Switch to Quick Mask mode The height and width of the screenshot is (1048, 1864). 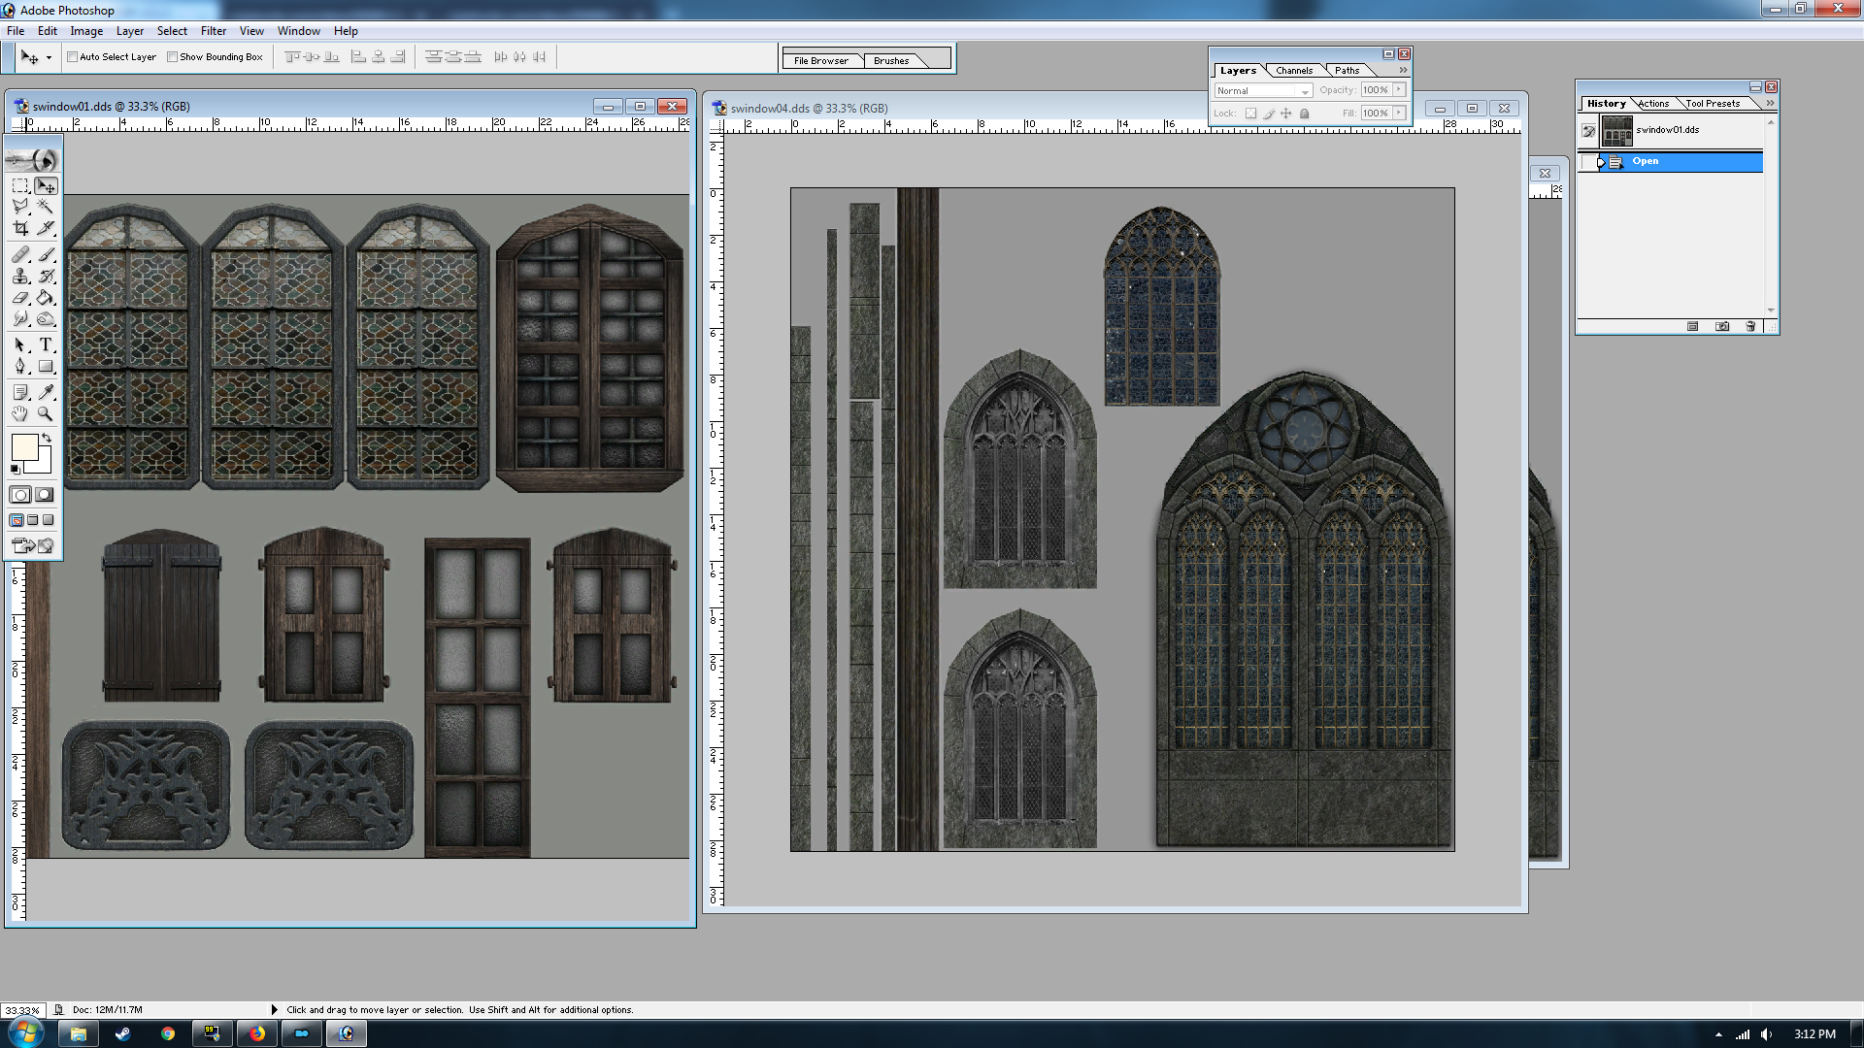[x=44, y=495]
